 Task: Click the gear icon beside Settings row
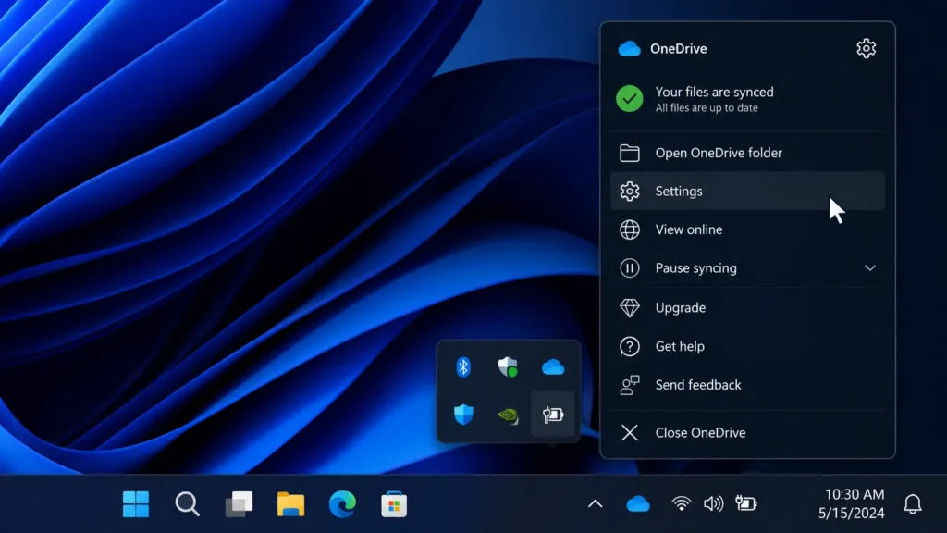(629, 191)
